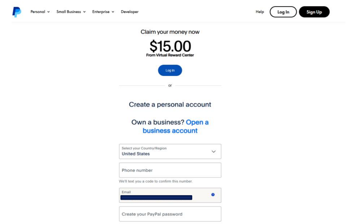This screenshot has height=224, width=349.
Task: Focus the Create your PayPal password field
Action: point(170,214)
